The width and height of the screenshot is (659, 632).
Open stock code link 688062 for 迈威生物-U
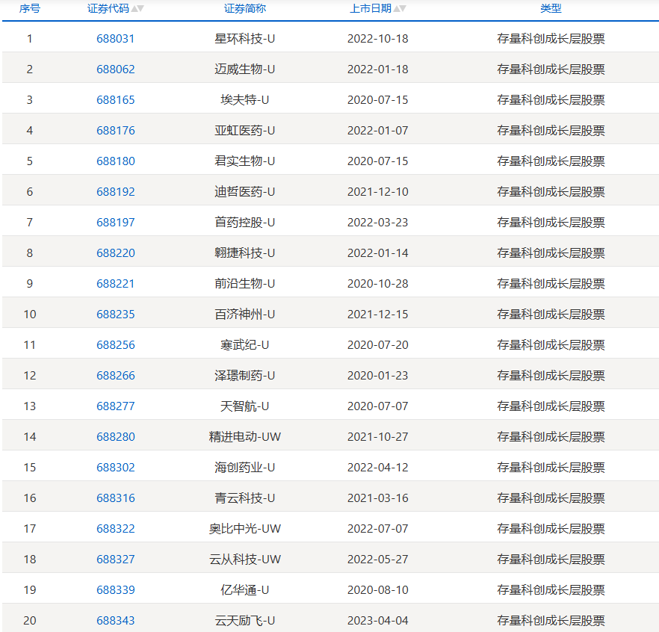tap(115, 69)
